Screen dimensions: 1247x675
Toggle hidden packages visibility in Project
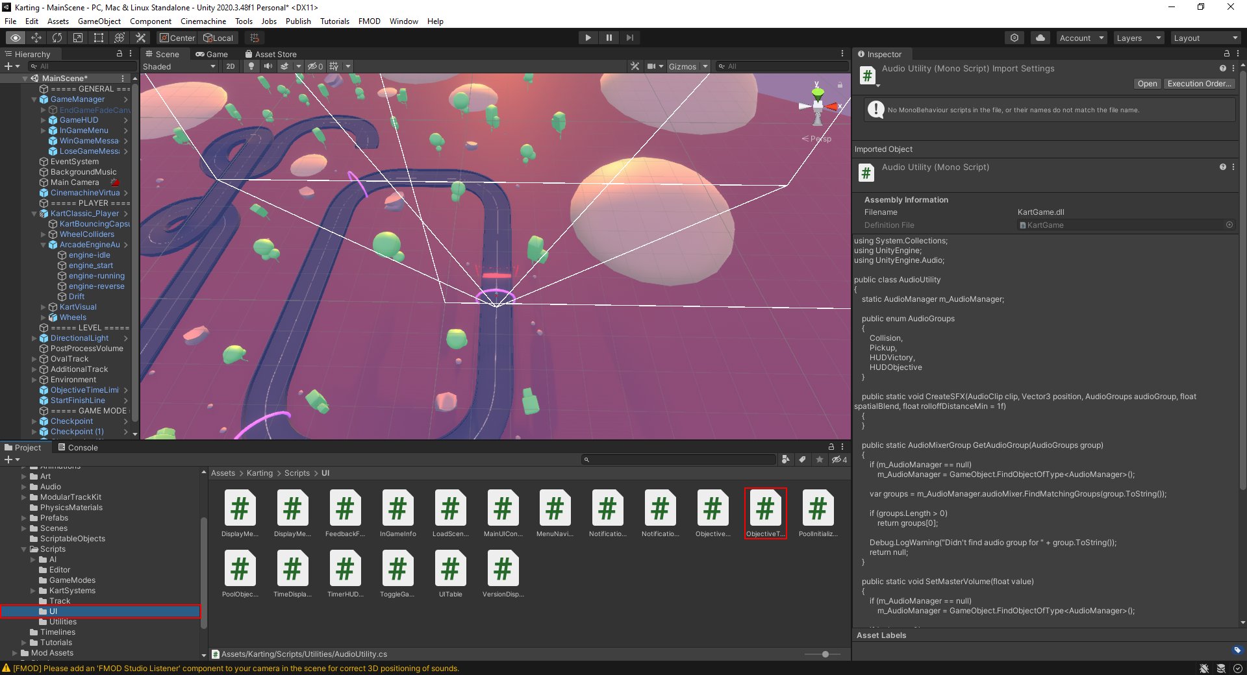point(839,460)
